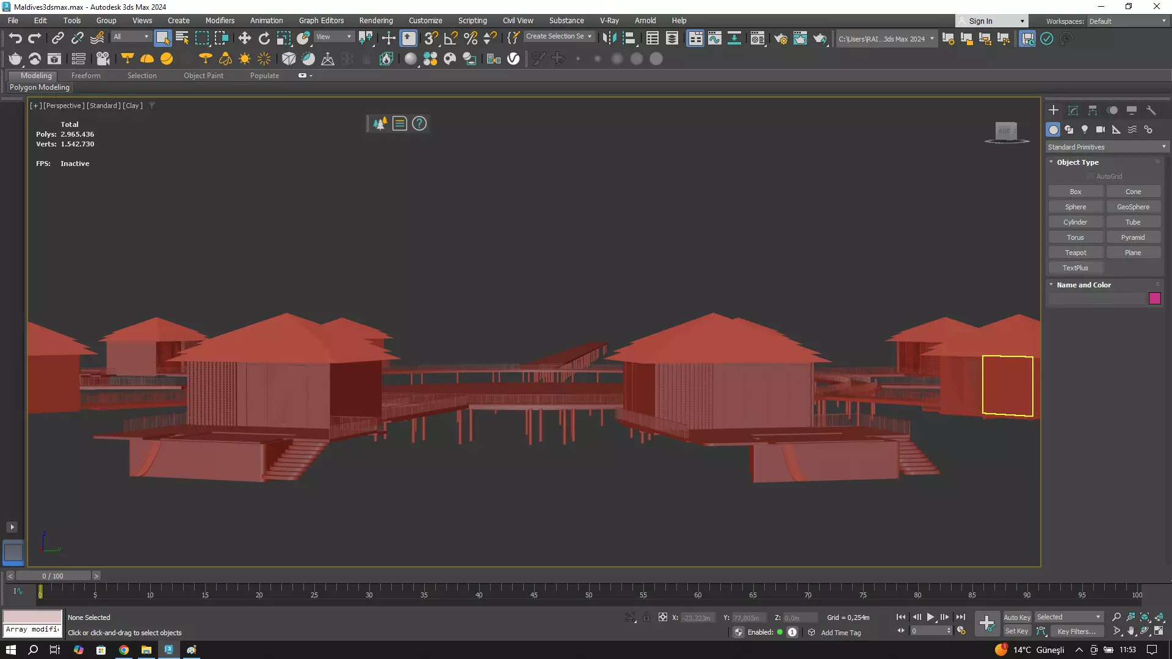Toggle the Auto Key button
The height and width of the screenshot is (659, 1172).
pos(1016,617)
